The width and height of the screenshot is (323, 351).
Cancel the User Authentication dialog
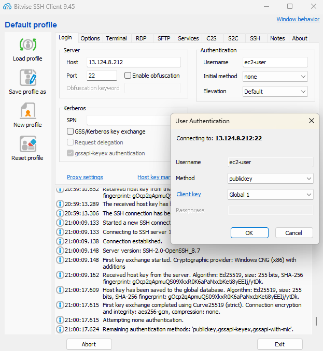[293, 233]
